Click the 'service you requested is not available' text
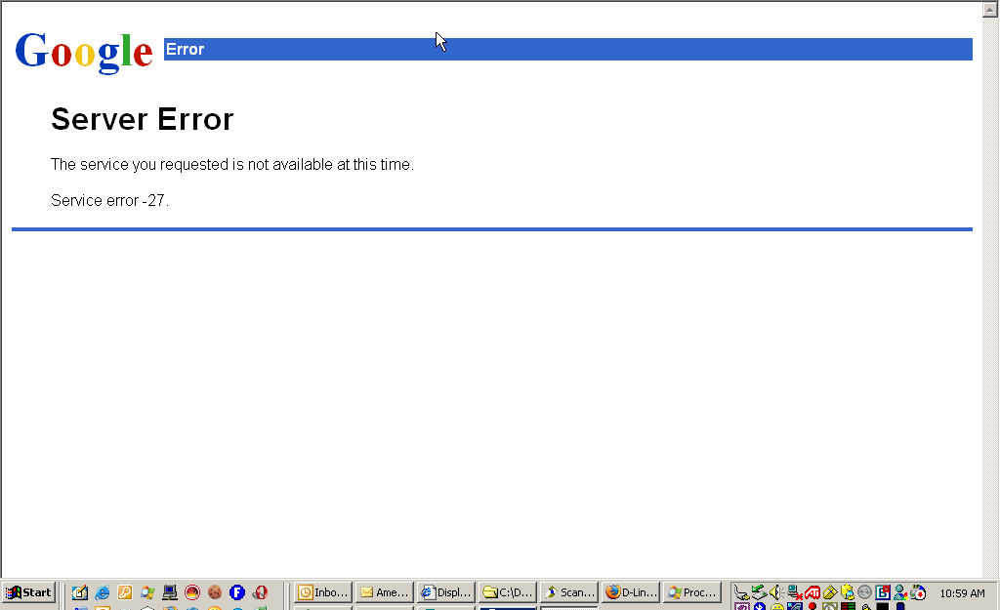The width and height of the screenshot is (1000, 610). [x=232, y=164]
